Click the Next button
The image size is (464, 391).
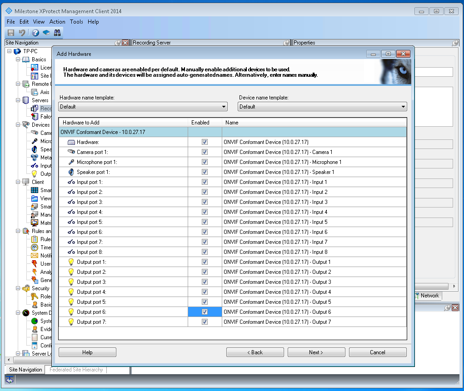coord(316,352)
